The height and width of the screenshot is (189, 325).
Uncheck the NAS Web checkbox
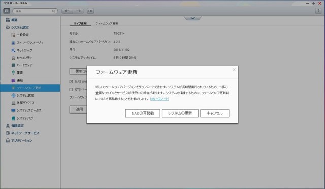[71, 82]
